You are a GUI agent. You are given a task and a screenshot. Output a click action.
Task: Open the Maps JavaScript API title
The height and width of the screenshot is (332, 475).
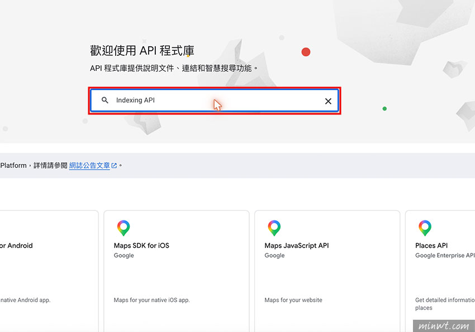[297, 246]
